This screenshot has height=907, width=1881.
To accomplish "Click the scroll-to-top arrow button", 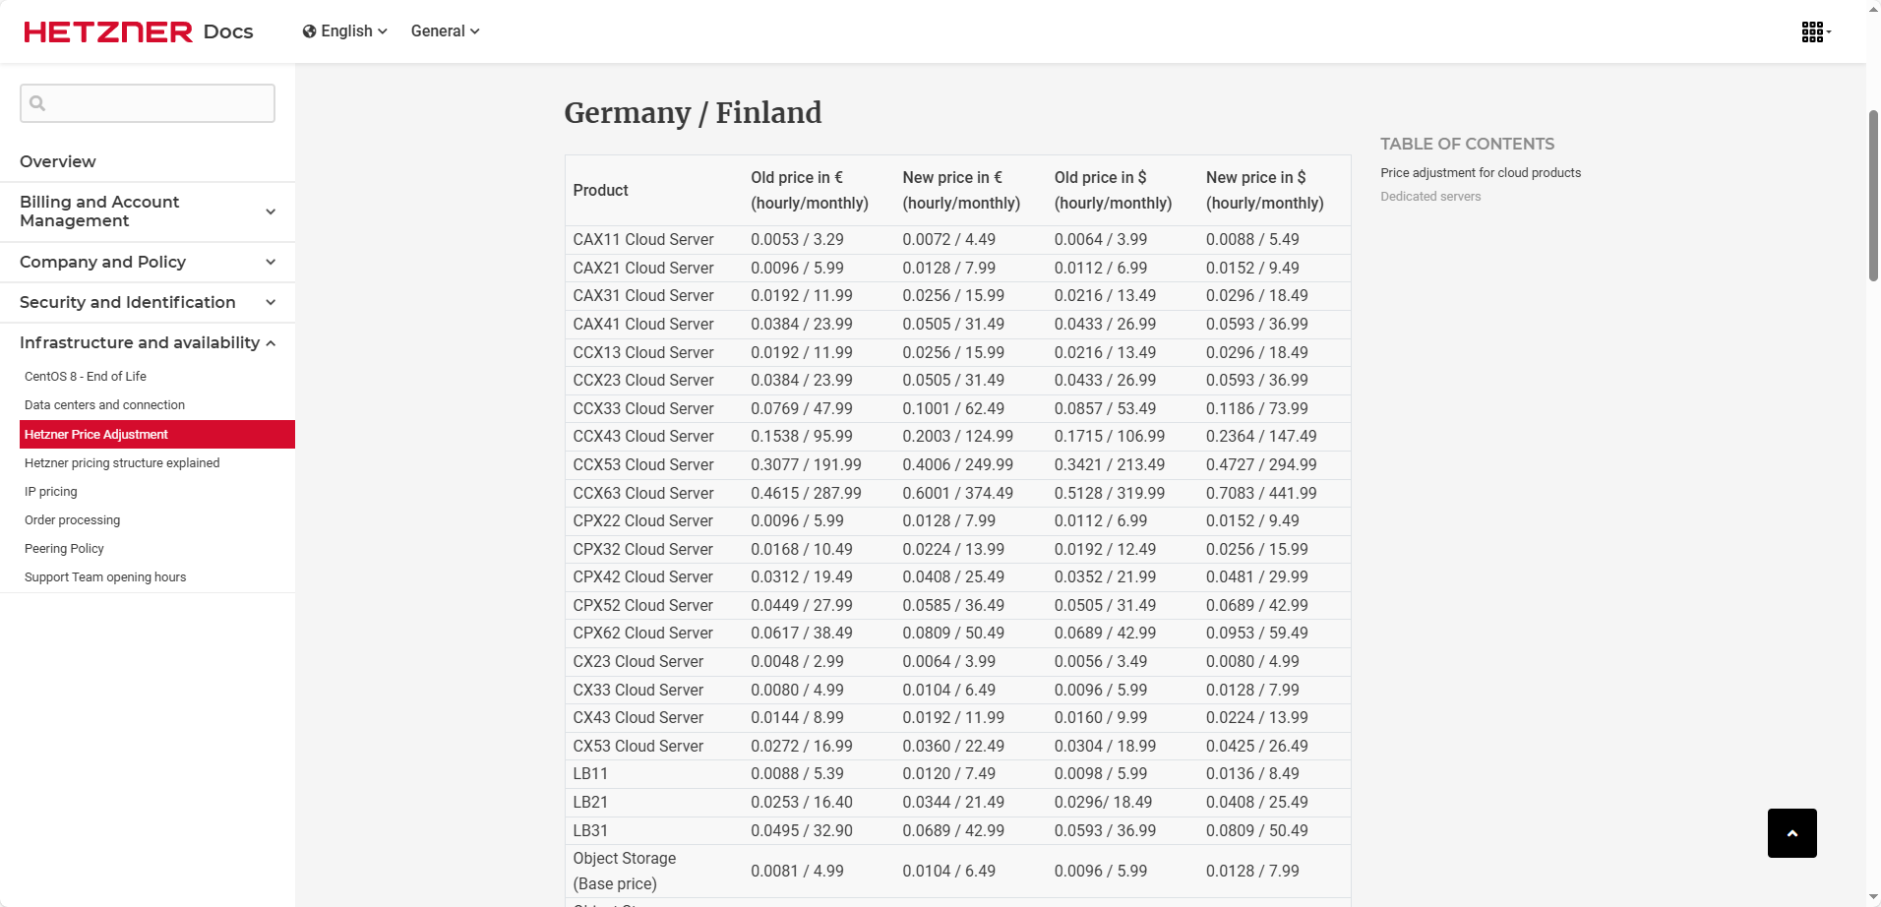I will [1791, 832].
